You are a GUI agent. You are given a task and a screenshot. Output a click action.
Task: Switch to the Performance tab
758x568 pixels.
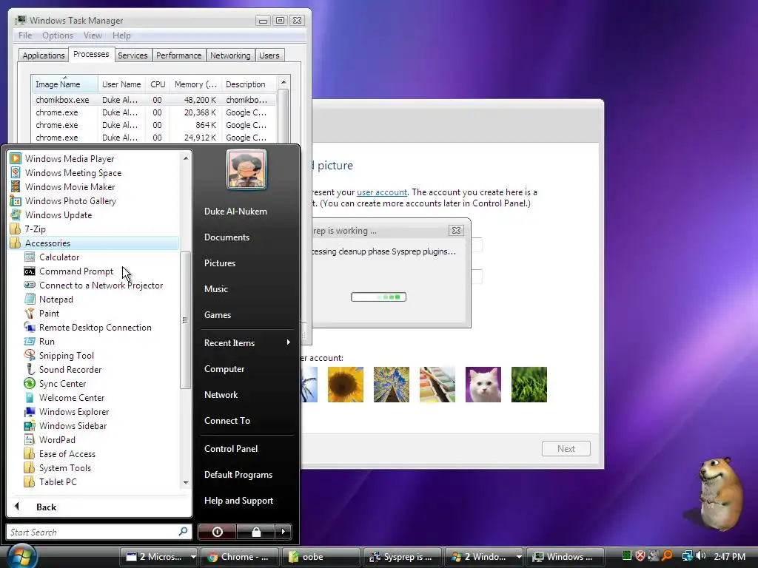click(178, 55)
